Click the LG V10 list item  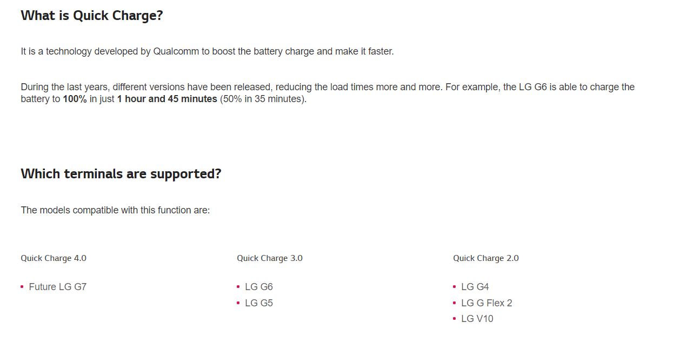[477, 319]
